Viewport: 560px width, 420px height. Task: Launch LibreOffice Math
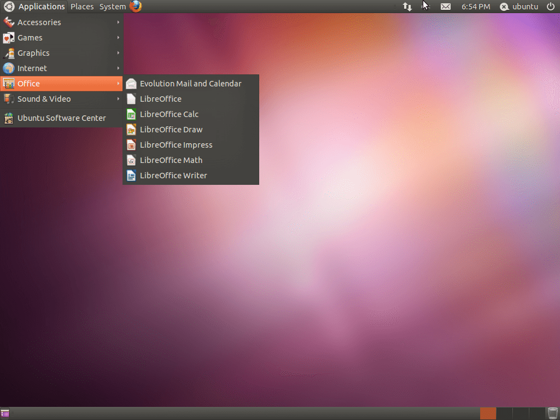tap(191, 160)
